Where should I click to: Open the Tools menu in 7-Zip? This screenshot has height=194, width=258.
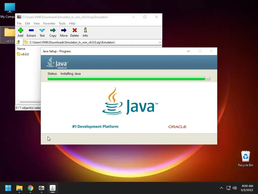(62, 23)
